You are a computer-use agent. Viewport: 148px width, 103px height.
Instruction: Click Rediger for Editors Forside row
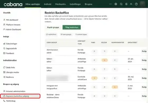144,69
